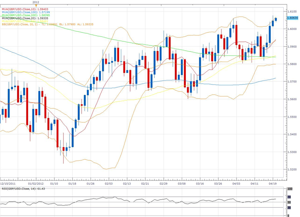
Task: Click the 1.5500 price axis label
Action: pos(292,117)
